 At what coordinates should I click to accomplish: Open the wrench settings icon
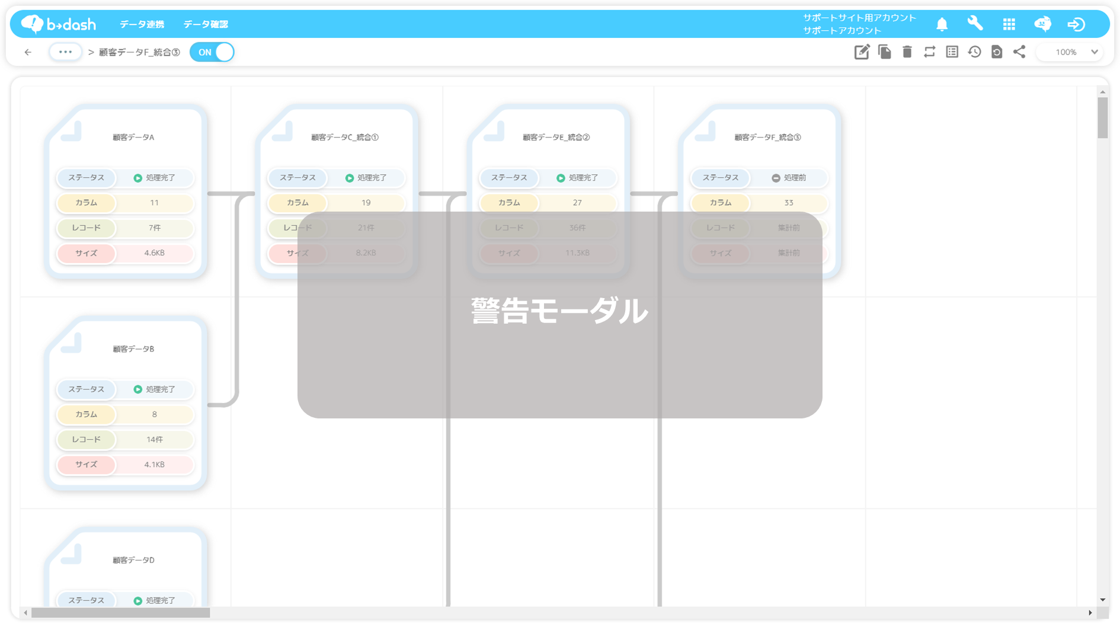point(975,24)
